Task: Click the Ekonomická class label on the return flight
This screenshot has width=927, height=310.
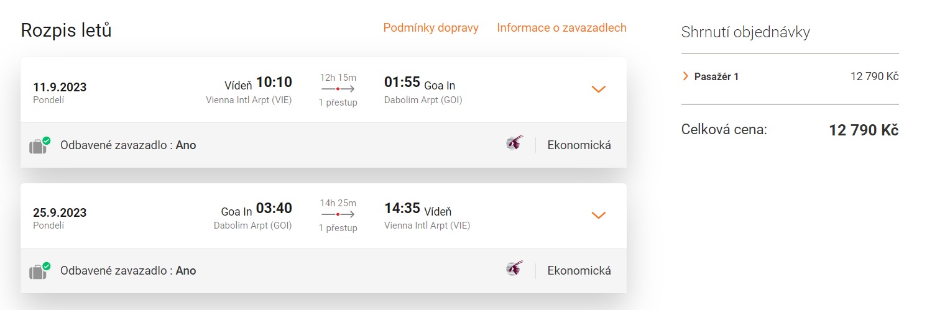Action: tap(579, 271)
